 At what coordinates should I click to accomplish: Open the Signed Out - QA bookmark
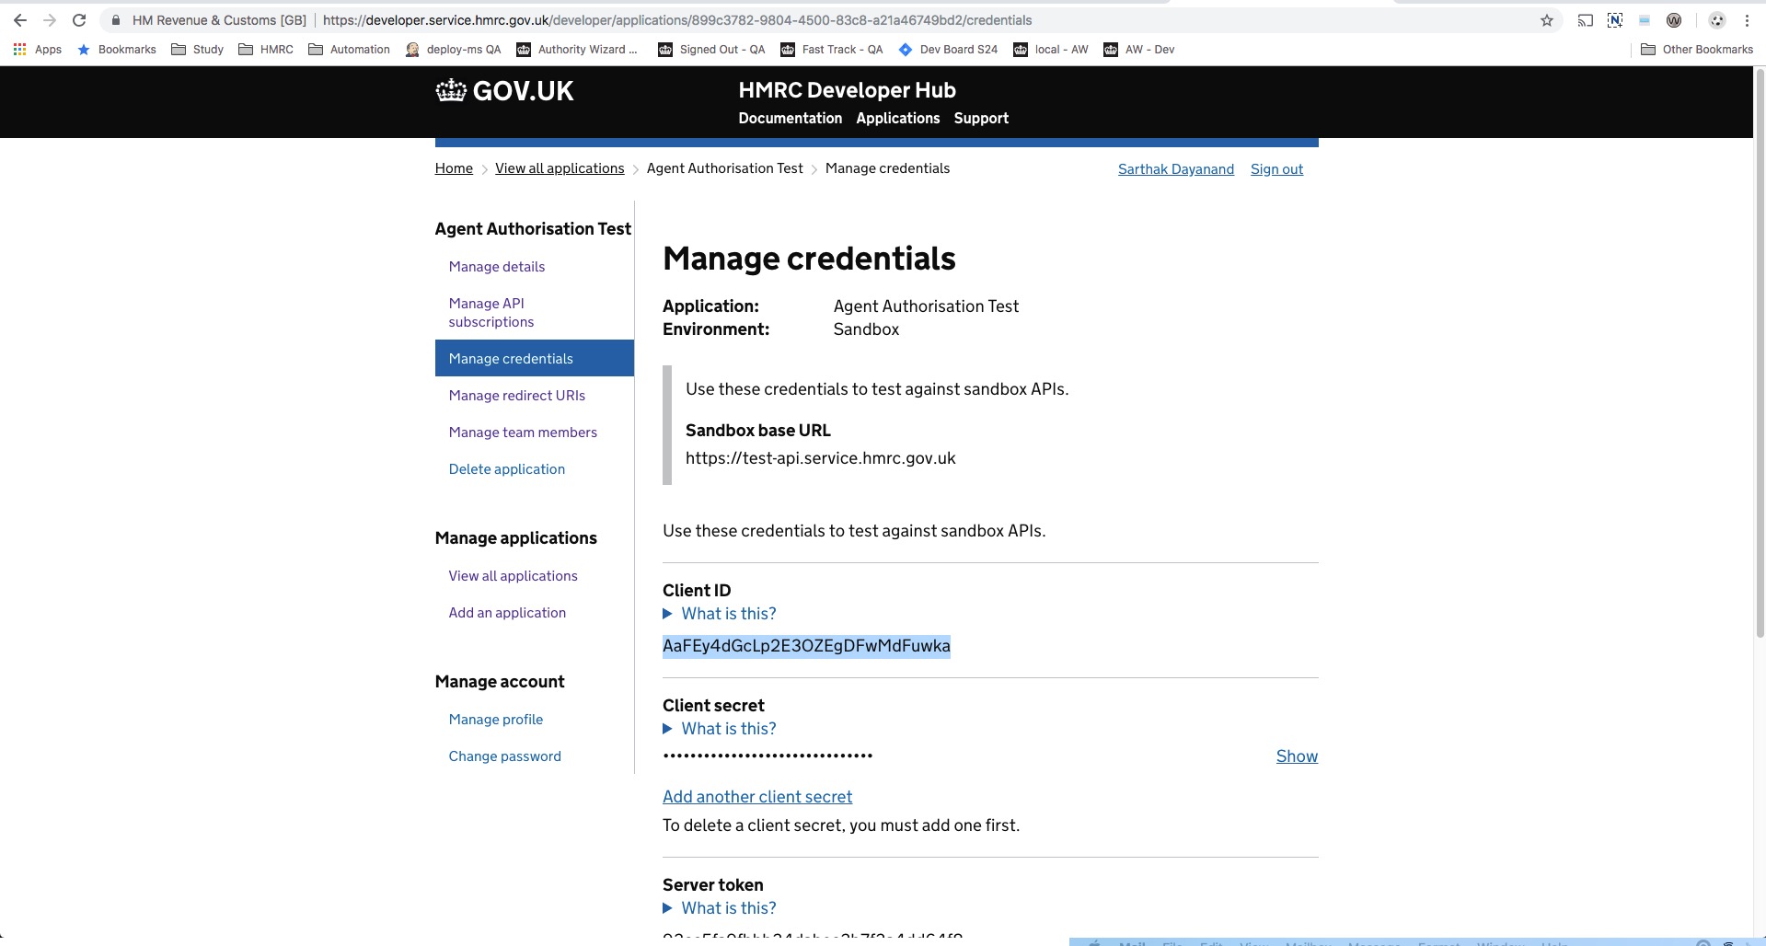pyautogui.click(x=712, y=50)
